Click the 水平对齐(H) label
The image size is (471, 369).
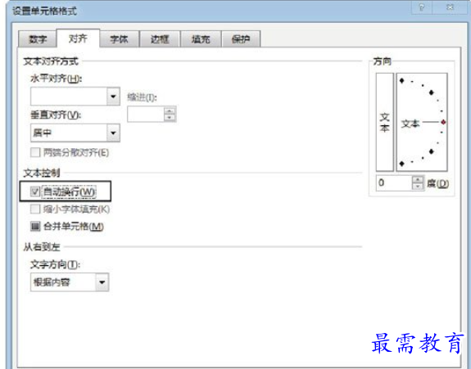pos(56,79)
